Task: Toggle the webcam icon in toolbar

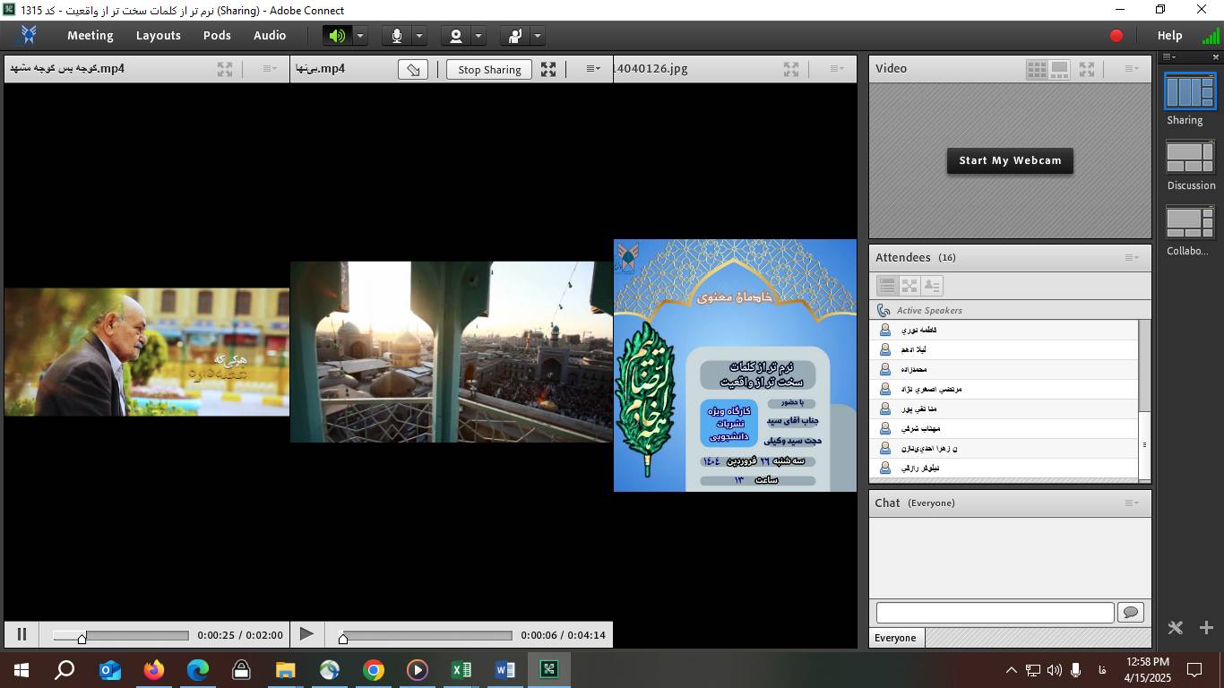Action: coord(456,36)
